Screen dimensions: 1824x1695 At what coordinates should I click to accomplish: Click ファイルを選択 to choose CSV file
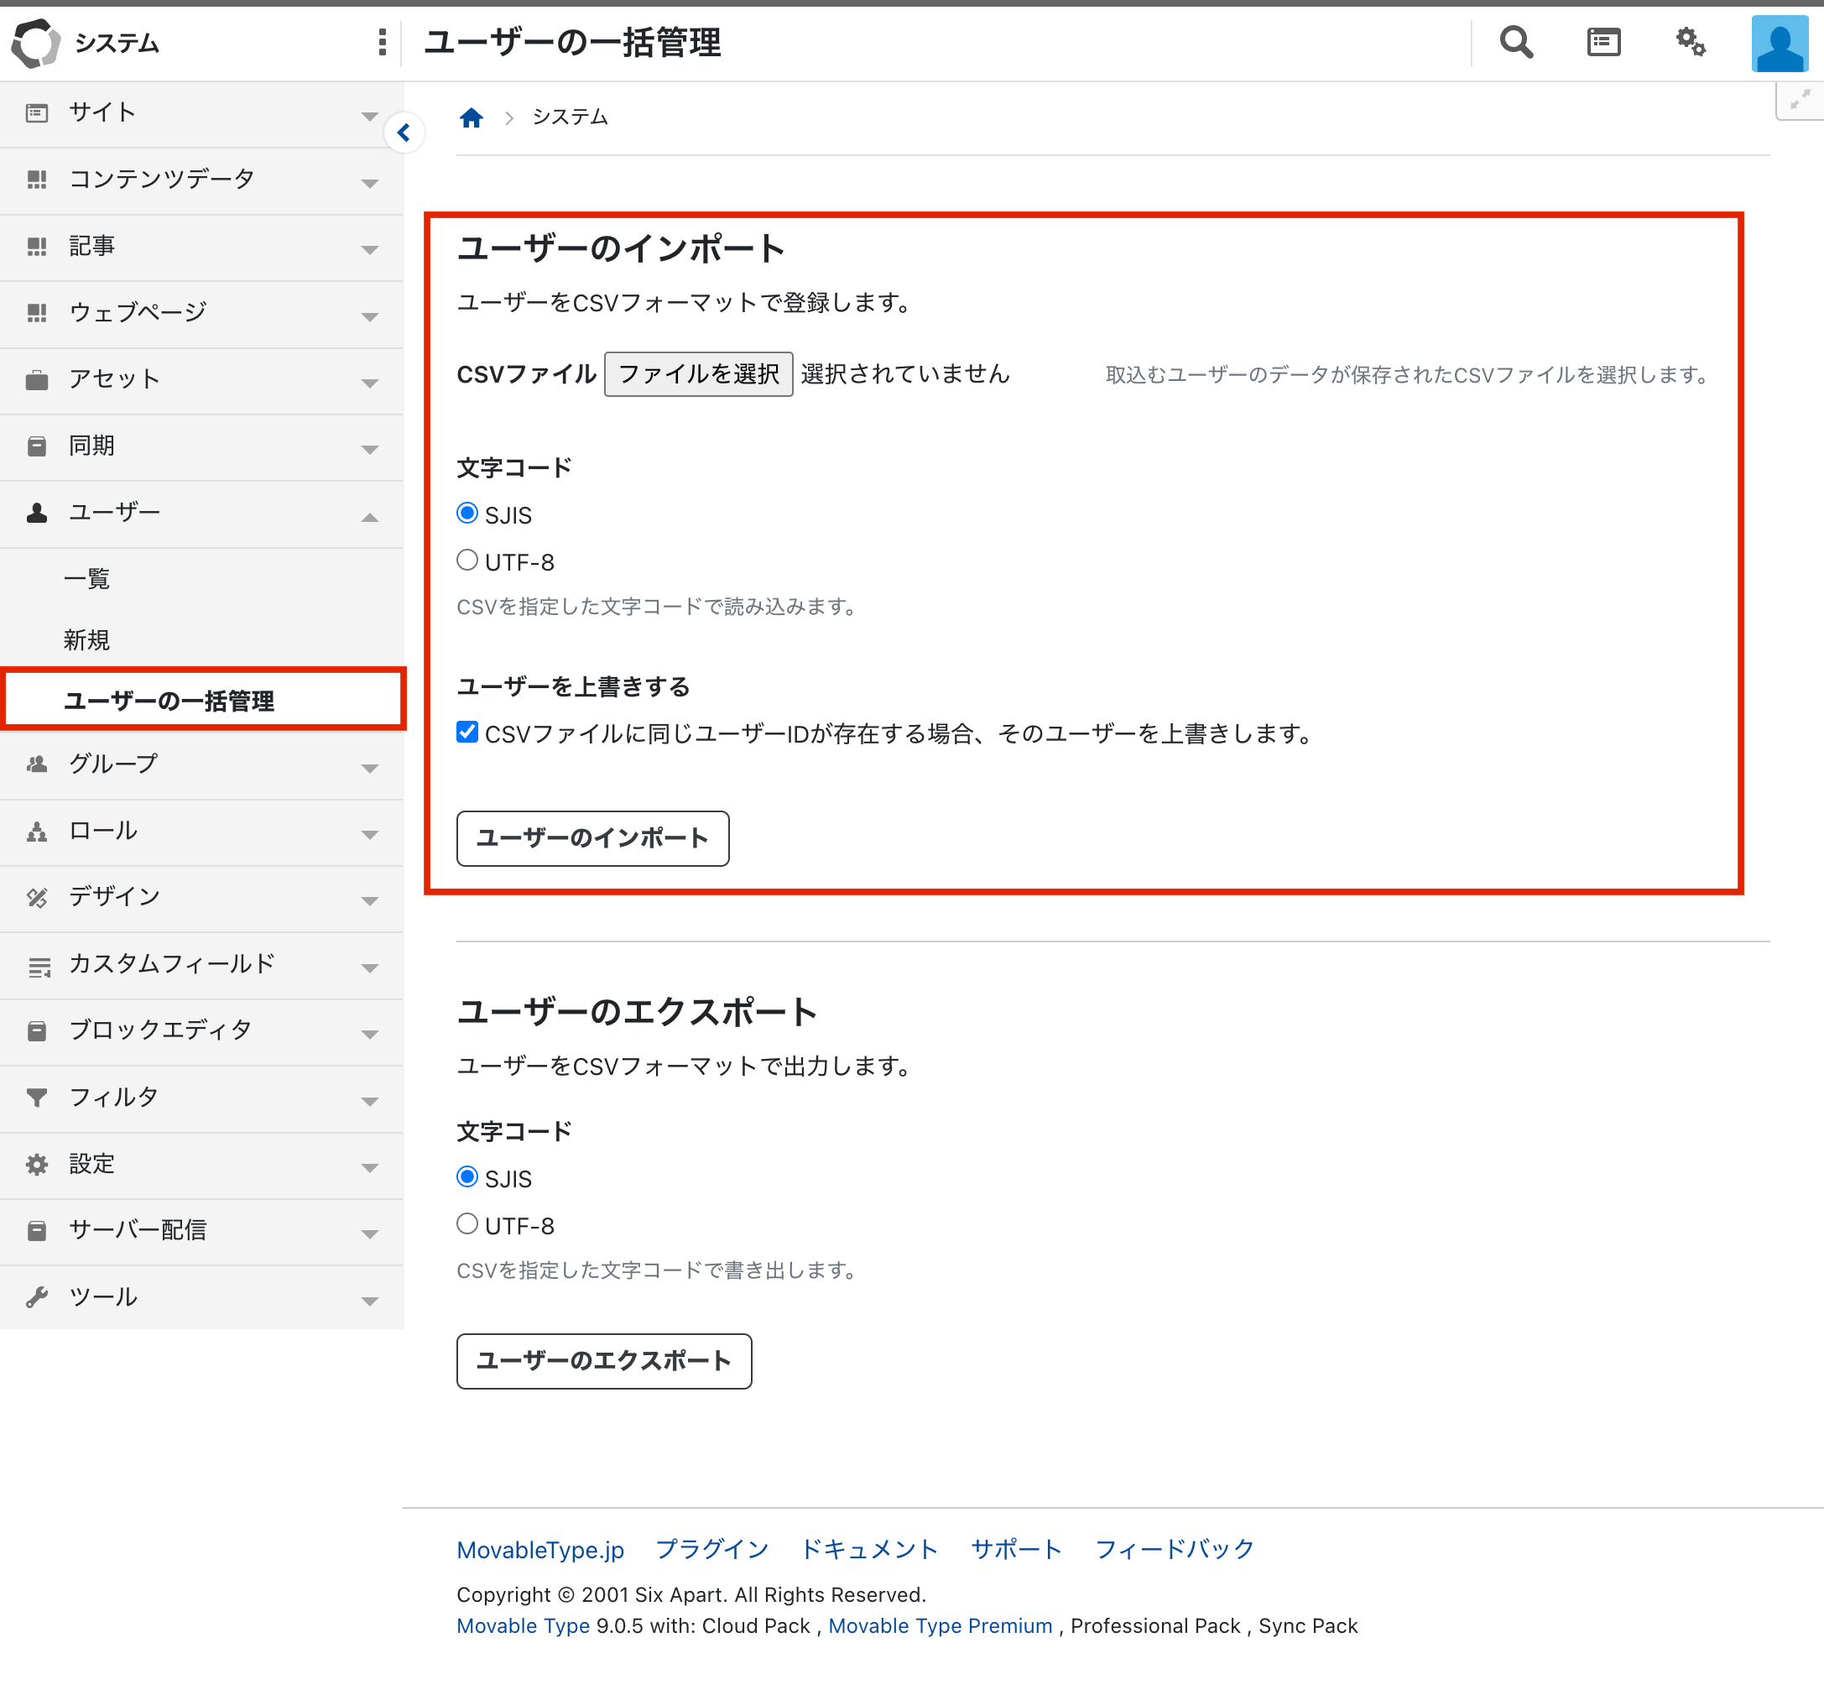(698, 374)
